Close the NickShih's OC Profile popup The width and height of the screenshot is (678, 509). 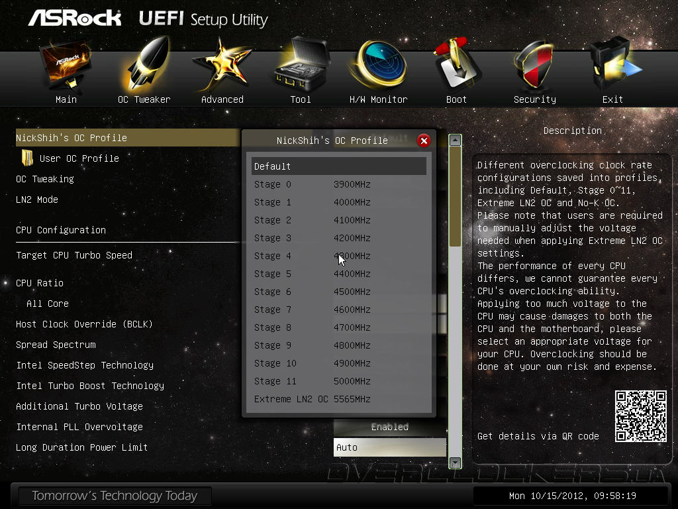point(424,141)
